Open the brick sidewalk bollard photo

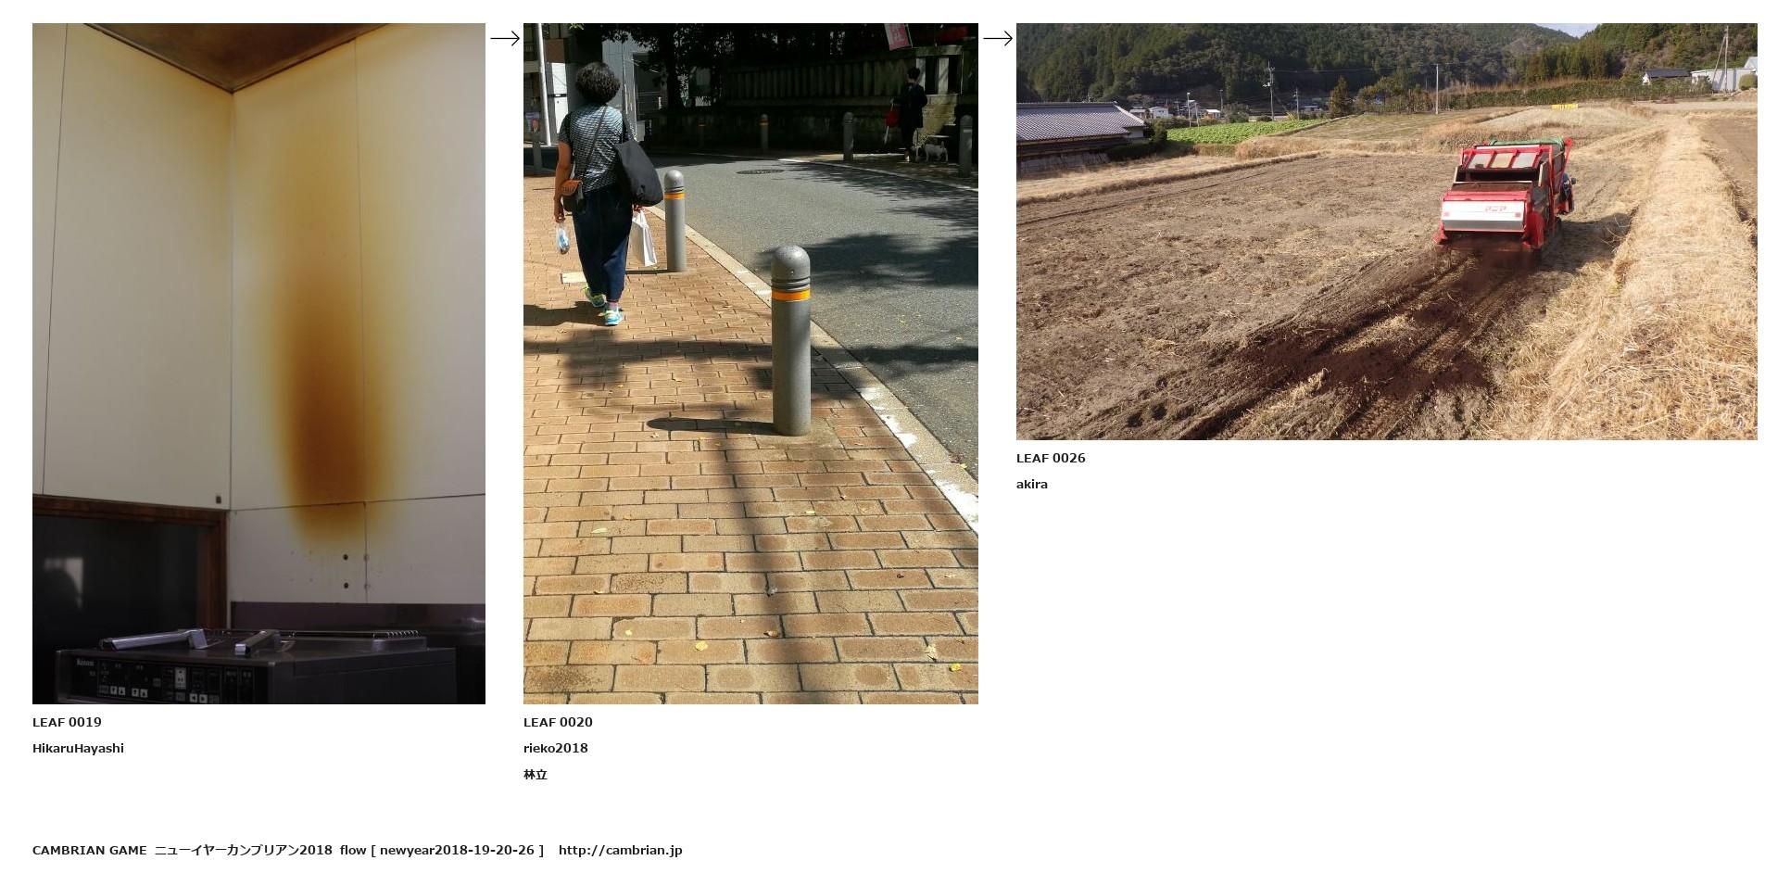750,363
